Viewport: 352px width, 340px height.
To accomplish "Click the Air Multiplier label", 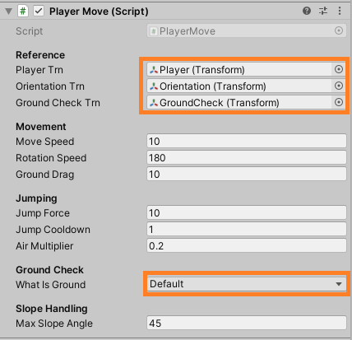I will click(x=44, y=246).
